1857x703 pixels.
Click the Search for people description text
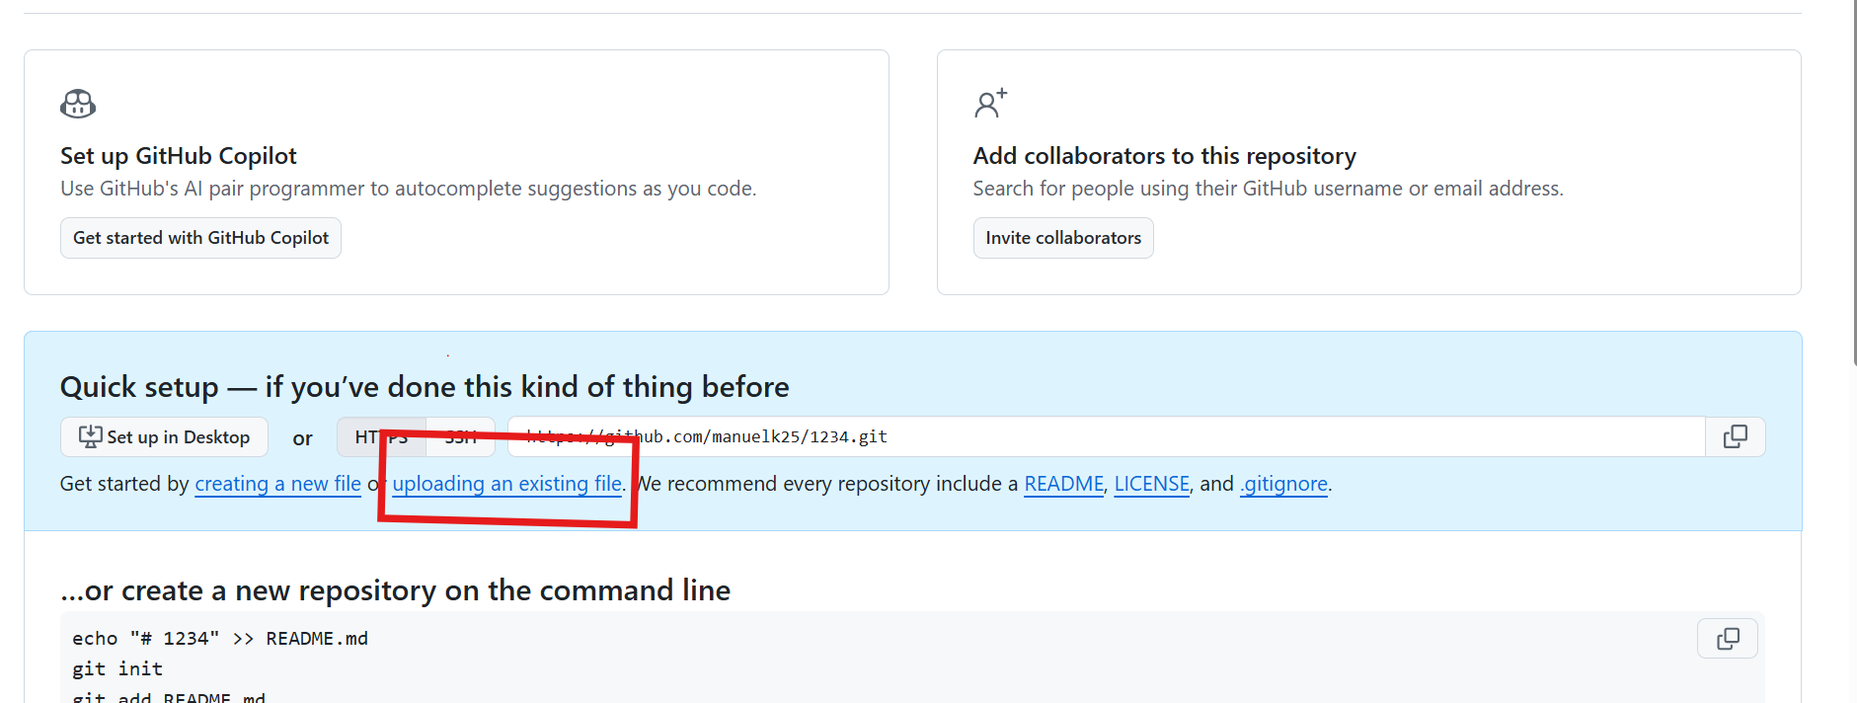click(1268, 189)
